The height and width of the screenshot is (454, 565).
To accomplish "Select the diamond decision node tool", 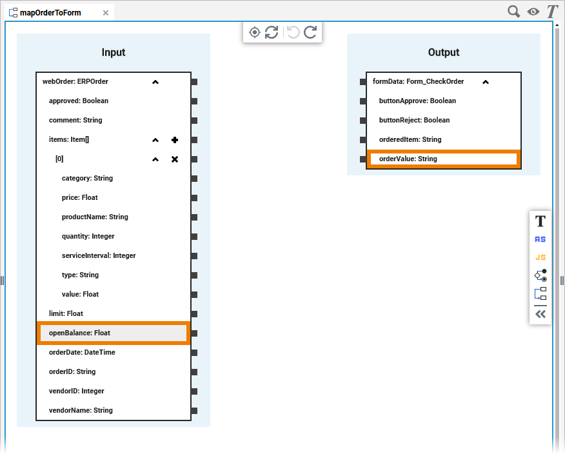I will click(x=540, y=275).
